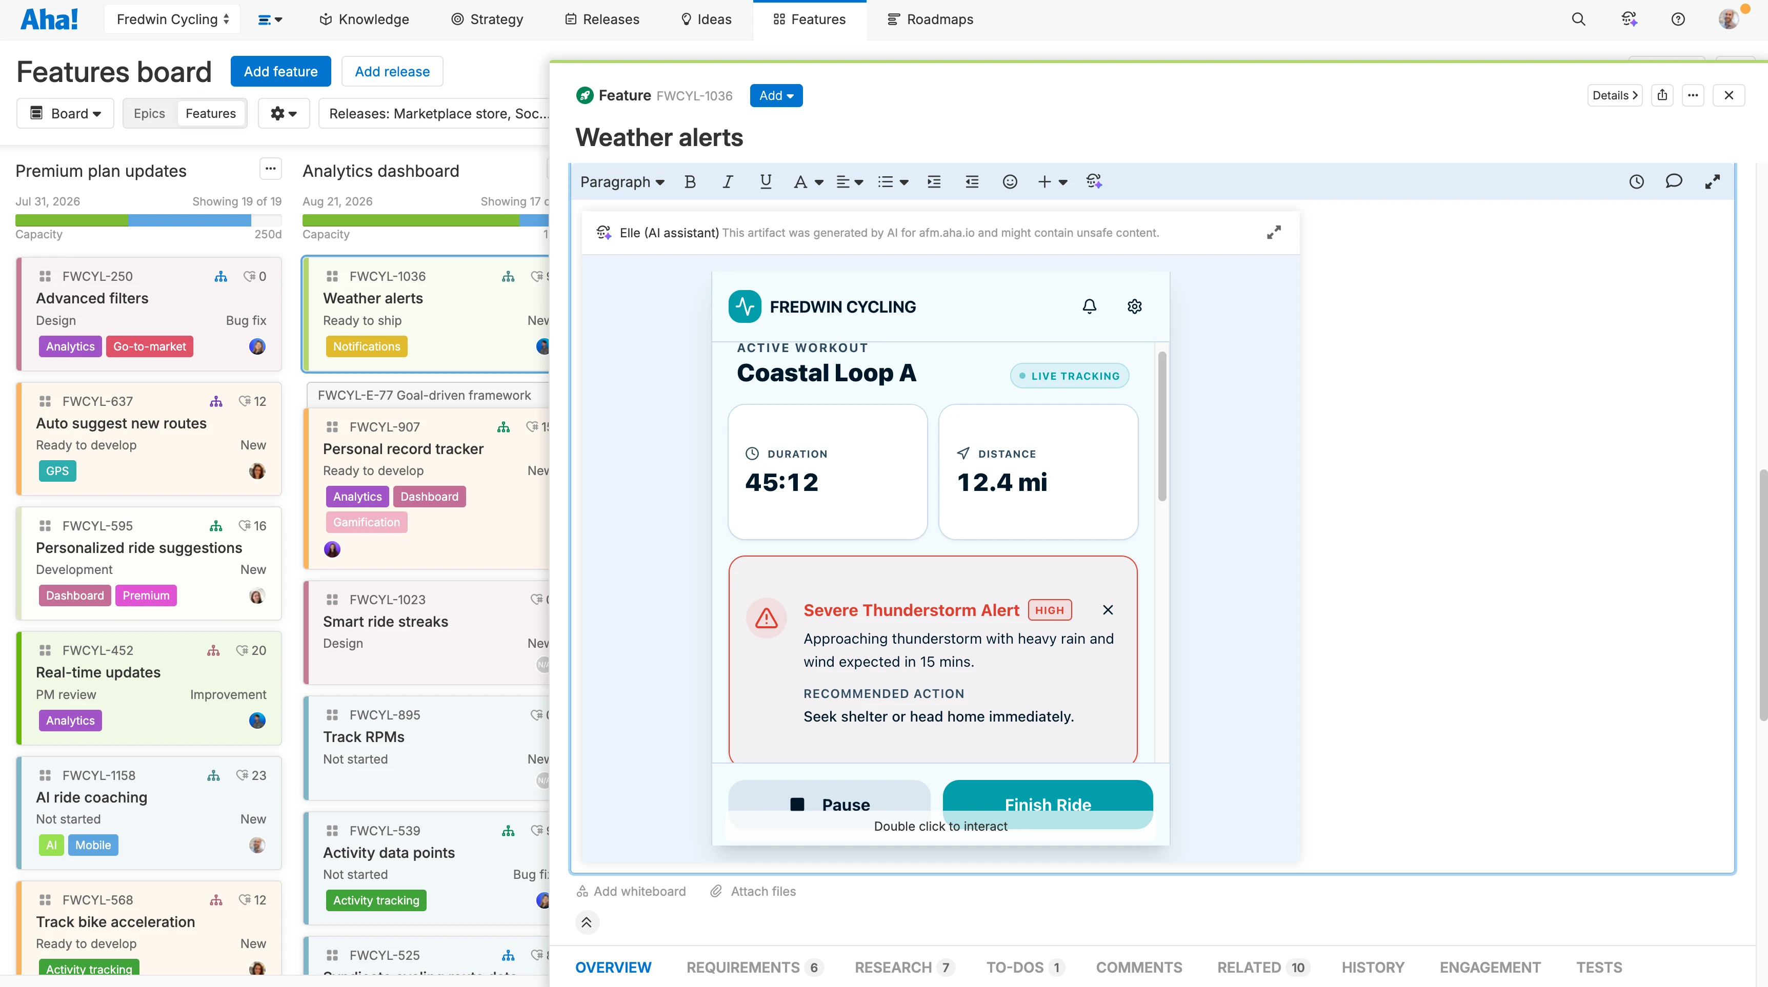Image resolution: width=1768 pixels, height=987 pixels.
Task: Switch to the Comments tab
Action: pos(1139,967)
